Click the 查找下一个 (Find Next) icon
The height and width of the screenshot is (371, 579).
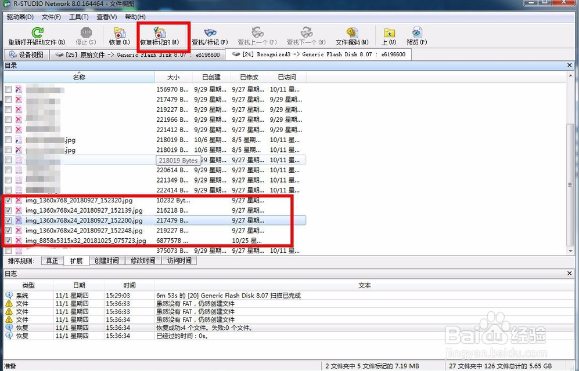pos(306,34)
